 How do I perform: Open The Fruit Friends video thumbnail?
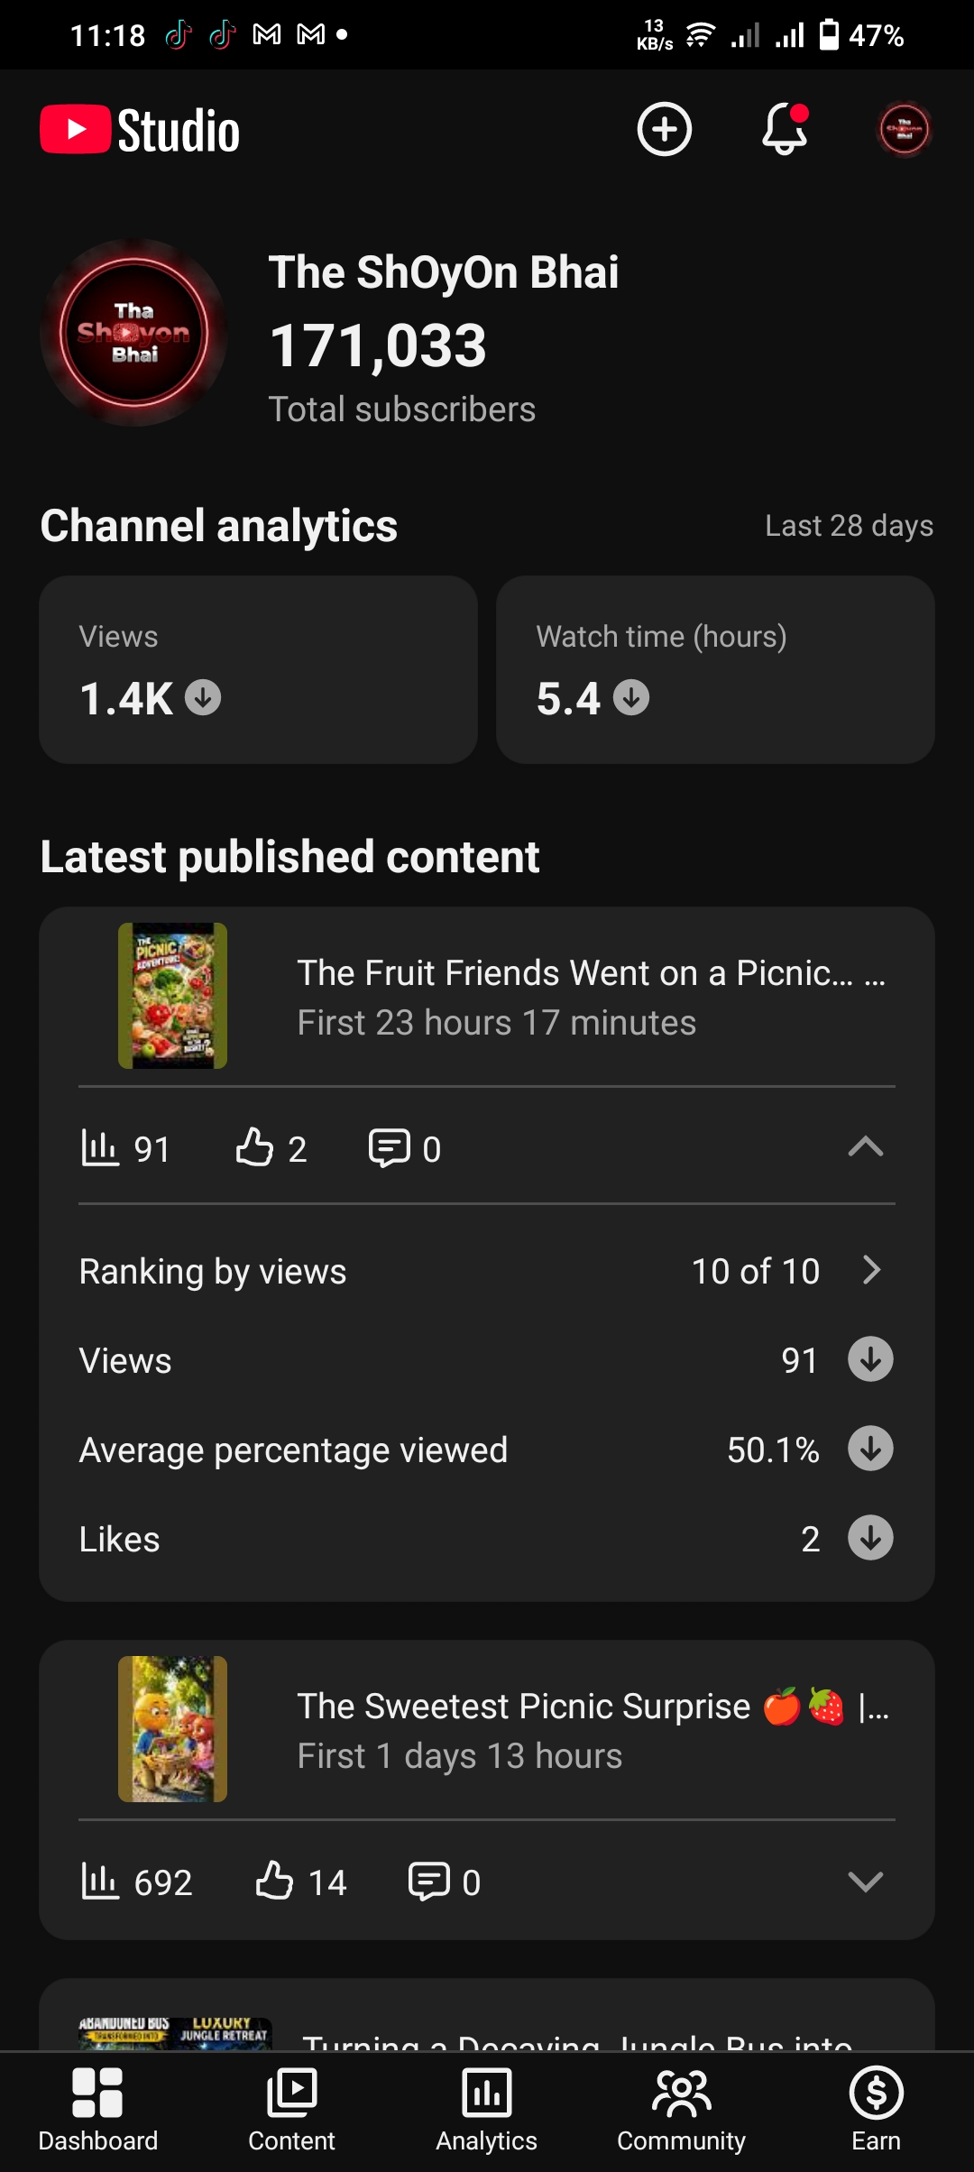172,996
